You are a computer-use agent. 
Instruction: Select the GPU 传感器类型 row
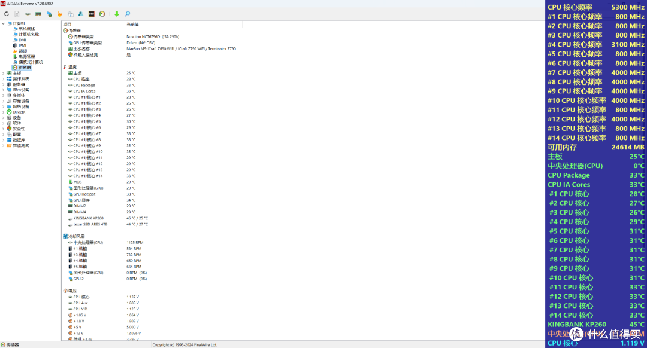pos(112,43)
